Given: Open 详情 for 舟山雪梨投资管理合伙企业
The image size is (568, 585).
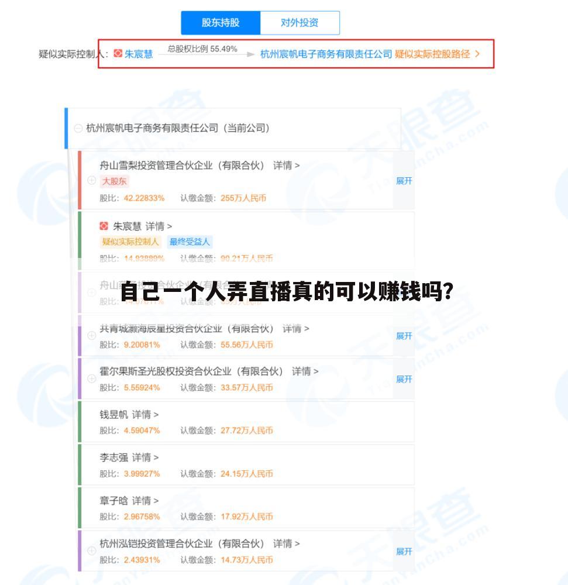Looking at the screenshot, I should 286,166.
